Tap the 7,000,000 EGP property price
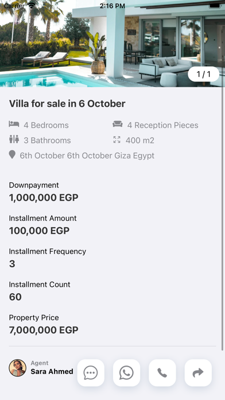 pos(44,330)
